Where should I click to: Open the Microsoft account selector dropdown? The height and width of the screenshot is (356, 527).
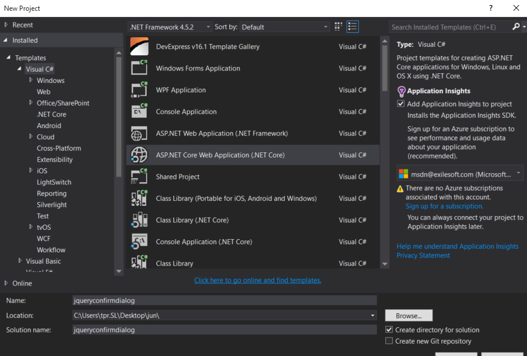519,173
